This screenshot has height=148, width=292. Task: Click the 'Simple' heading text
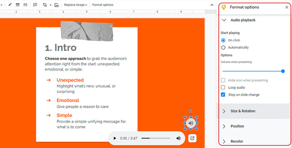click(64, 115)
